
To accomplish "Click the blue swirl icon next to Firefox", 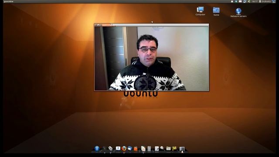I will click(130, 148).
